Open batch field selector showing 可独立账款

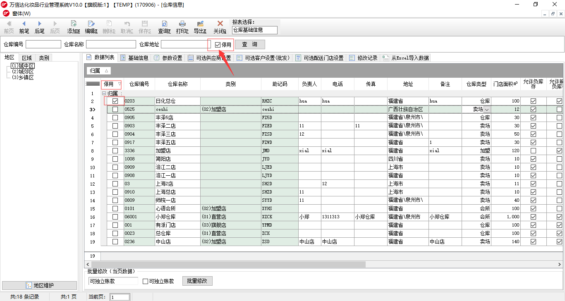(113, 281)
